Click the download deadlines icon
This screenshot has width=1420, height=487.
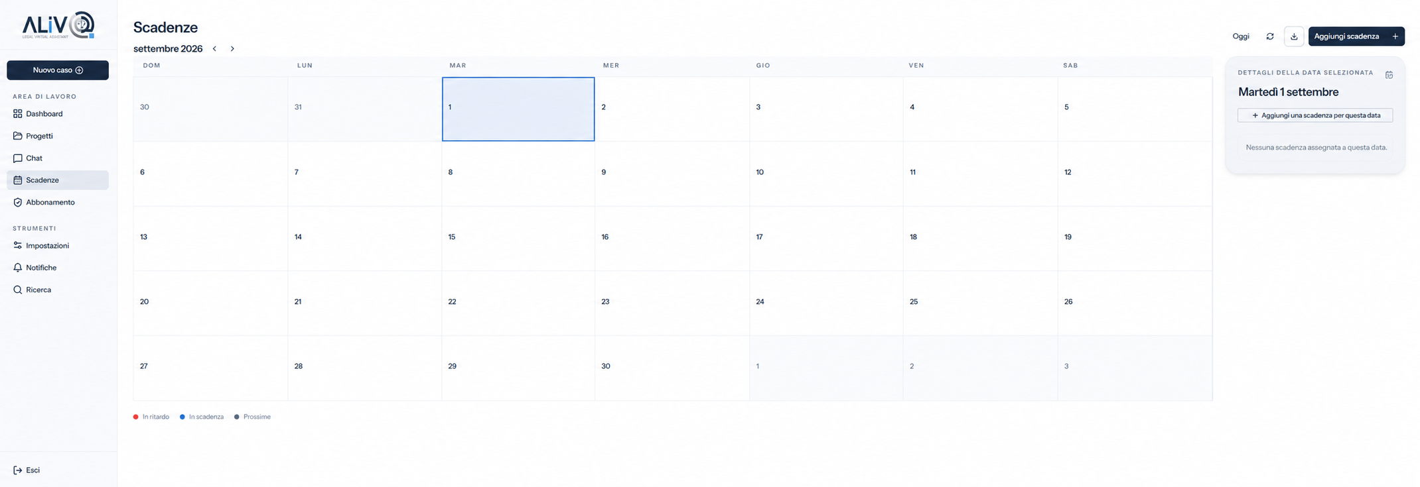pos(1293,36)
